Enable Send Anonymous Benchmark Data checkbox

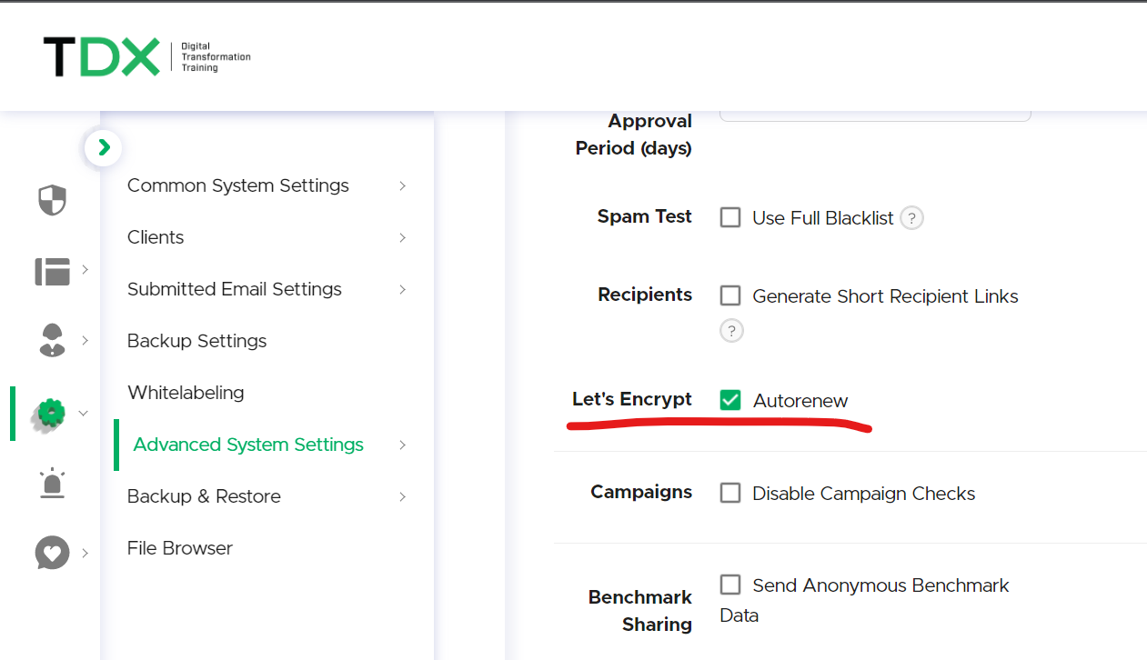[730, 585]
